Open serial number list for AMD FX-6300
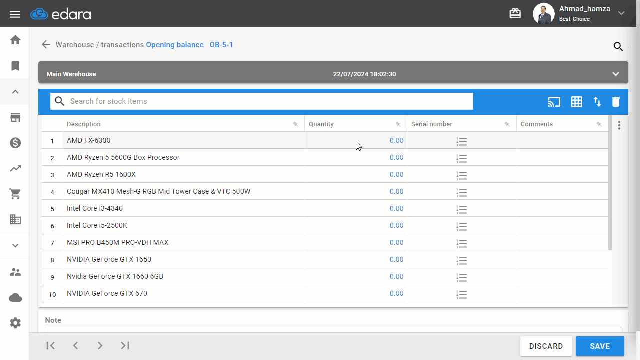The width and height of the screenshot is (640, 360). 462,142
